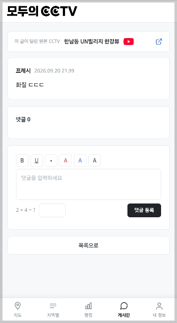Choose the red text color A
Viewport: 177px width, 323px height.
coord(65,160)
